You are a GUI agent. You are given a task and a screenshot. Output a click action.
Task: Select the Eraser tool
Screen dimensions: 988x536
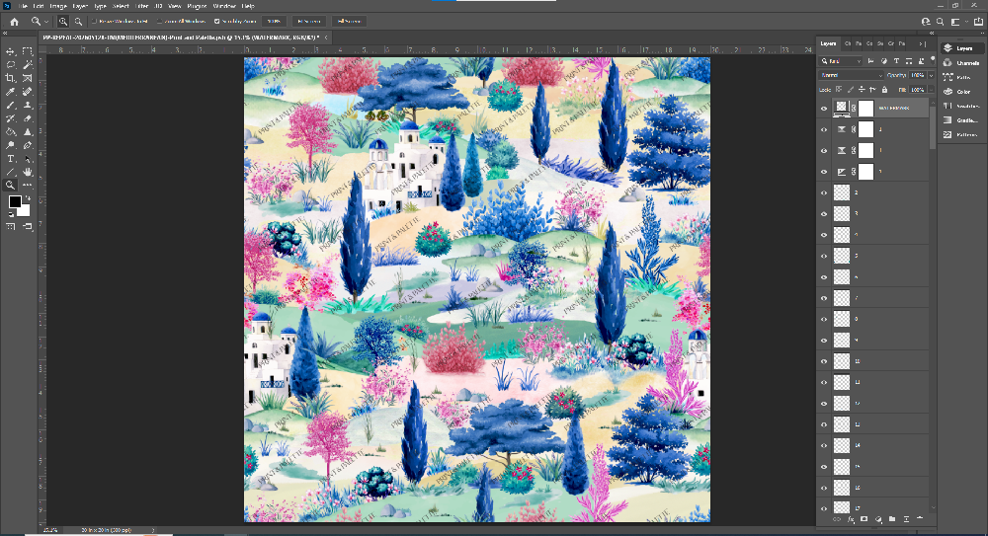pos(27,118)
